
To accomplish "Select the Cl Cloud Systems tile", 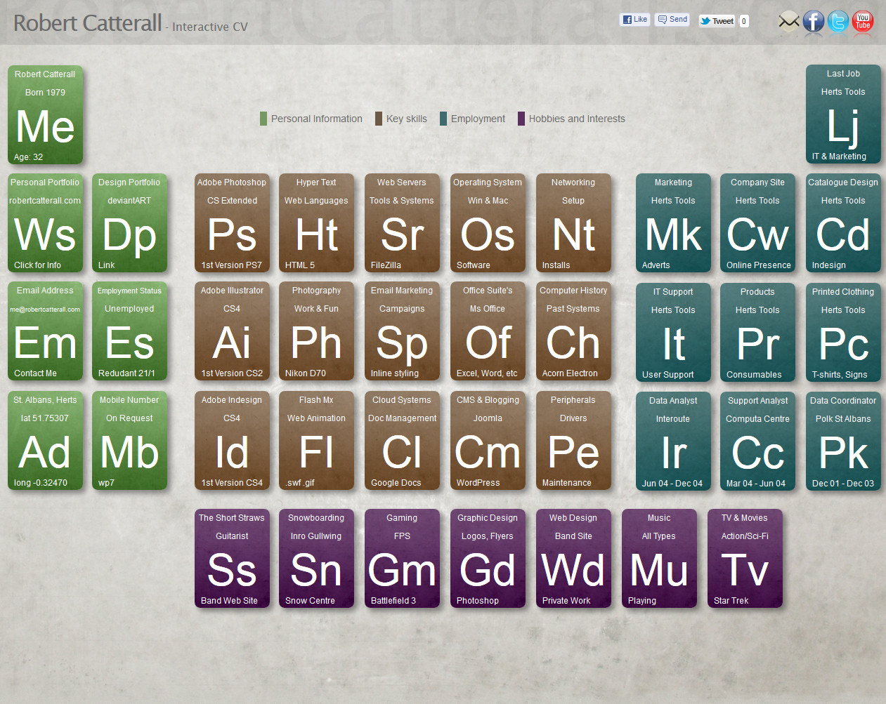I will pyautogui.click(x=402, y=441).
